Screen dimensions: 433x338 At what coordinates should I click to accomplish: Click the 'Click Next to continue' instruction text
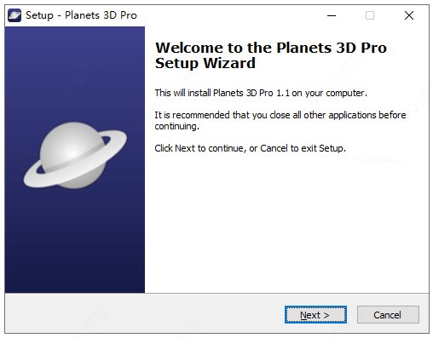click(250, 148)
